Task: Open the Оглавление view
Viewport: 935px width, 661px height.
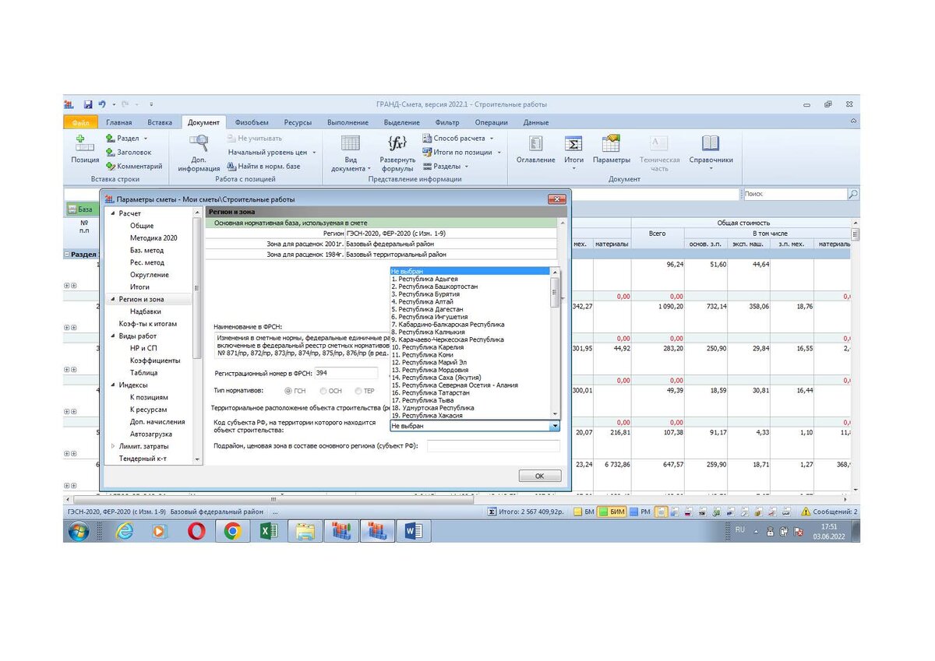Action: [536, 149]
